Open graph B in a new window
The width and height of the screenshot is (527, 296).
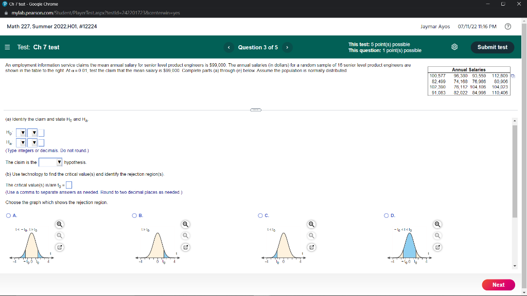[x=185, y=247]
